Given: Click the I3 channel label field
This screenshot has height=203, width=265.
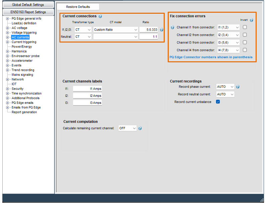Looking at the screenshot, I should pos(87,103).
